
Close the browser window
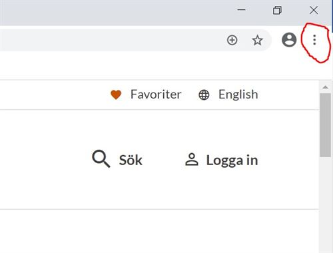click(314, 10)
